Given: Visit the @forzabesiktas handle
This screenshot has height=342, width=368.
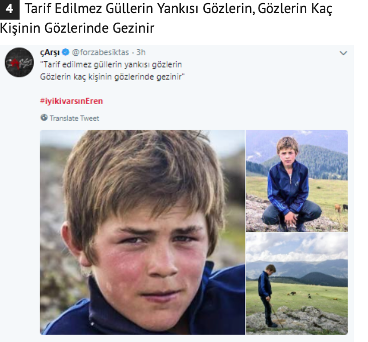Looking at the screenshot, I should pos(100,52).
